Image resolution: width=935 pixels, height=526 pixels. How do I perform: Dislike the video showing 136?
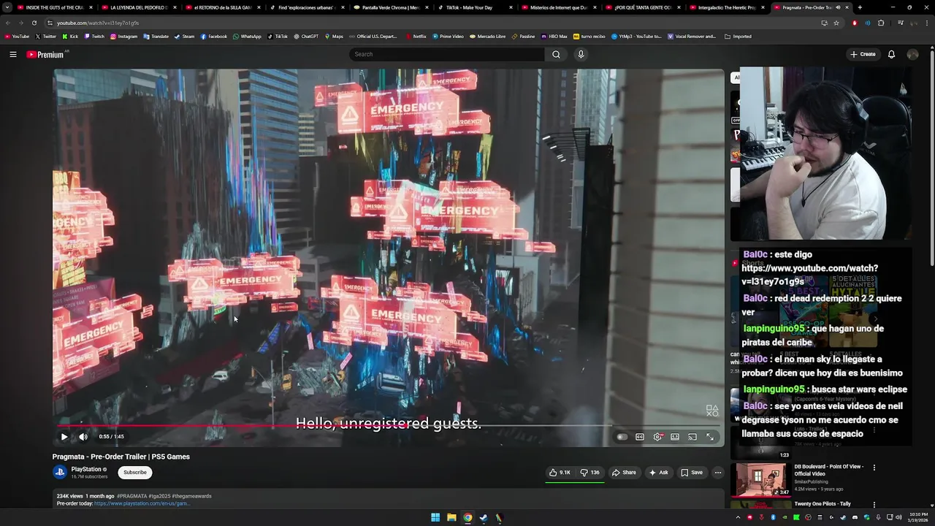pyautogui.click(x=590, y=473)
